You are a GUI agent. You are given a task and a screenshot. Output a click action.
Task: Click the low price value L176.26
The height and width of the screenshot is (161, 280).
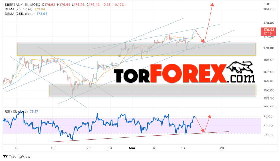[x=78, y=5]
